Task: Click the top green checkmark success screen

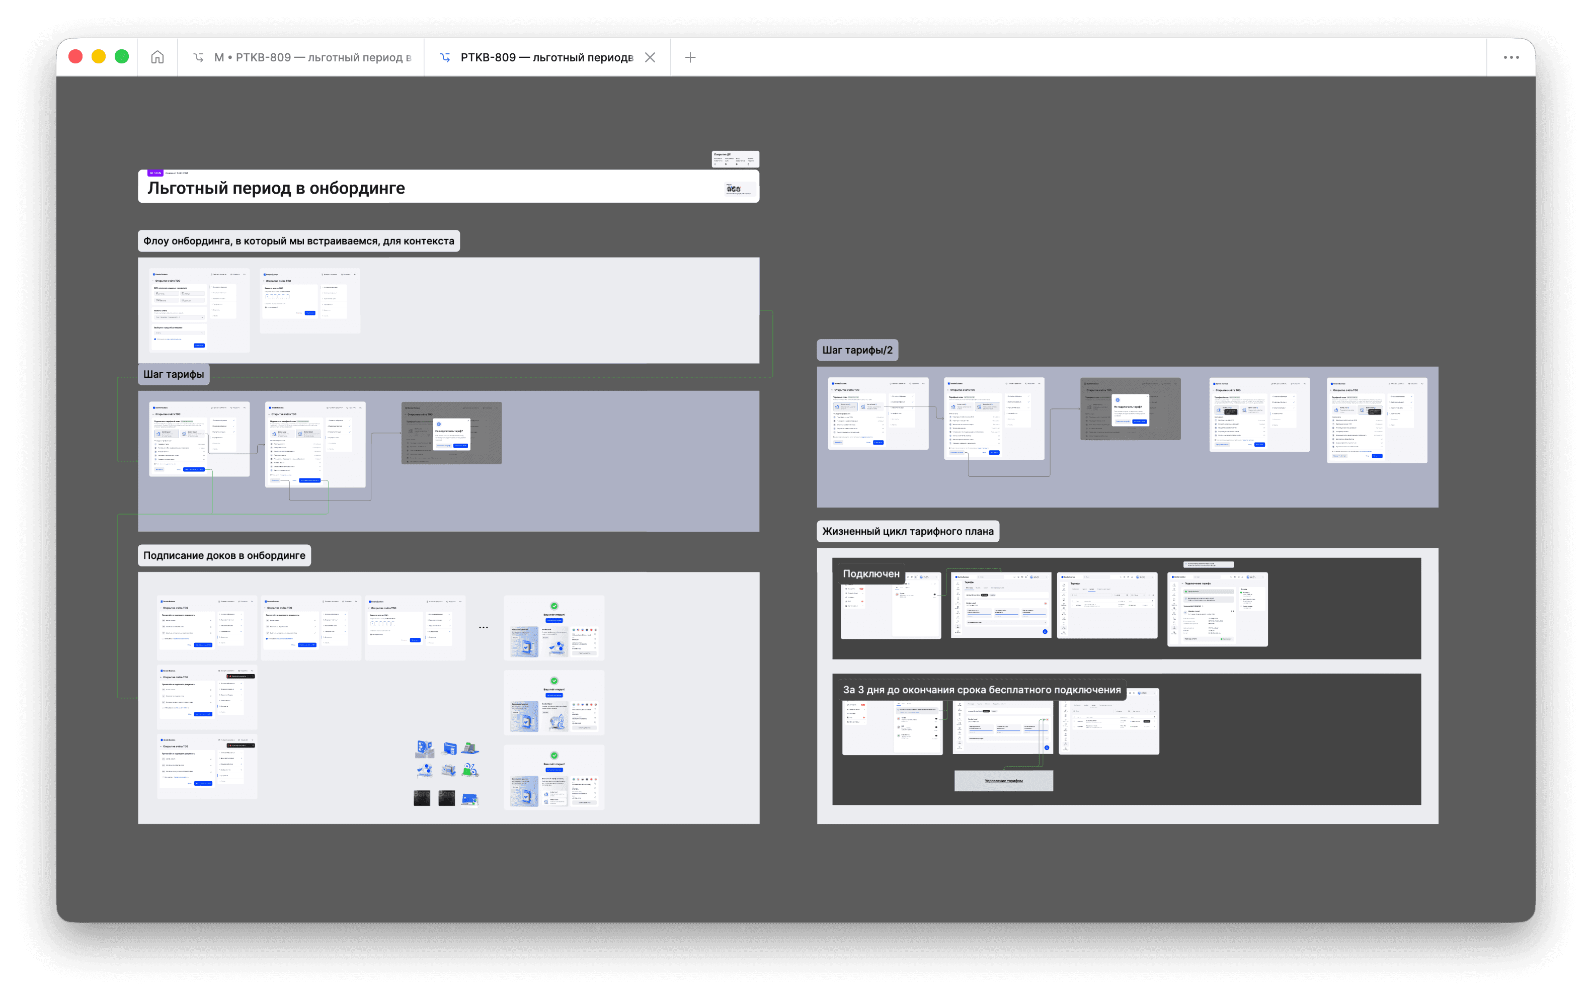Action: click(x=553, y=627)
